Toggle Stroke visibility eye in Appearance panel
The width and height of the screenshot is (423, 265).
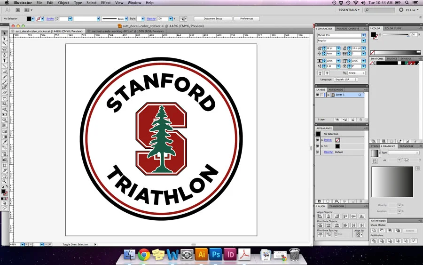318,140
